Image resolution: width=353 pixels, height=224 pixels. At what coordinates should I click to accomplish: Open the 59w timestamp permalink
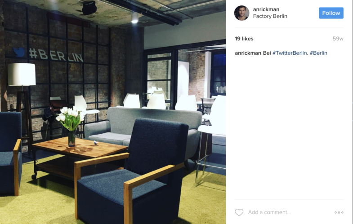pyautogui.click(x=338, y=39)
